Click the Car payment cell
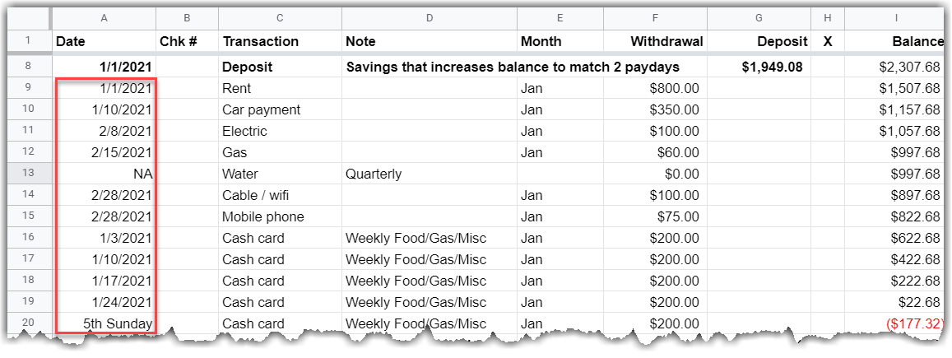This screenshot has width=952, height=358. [x=280, y=109]
